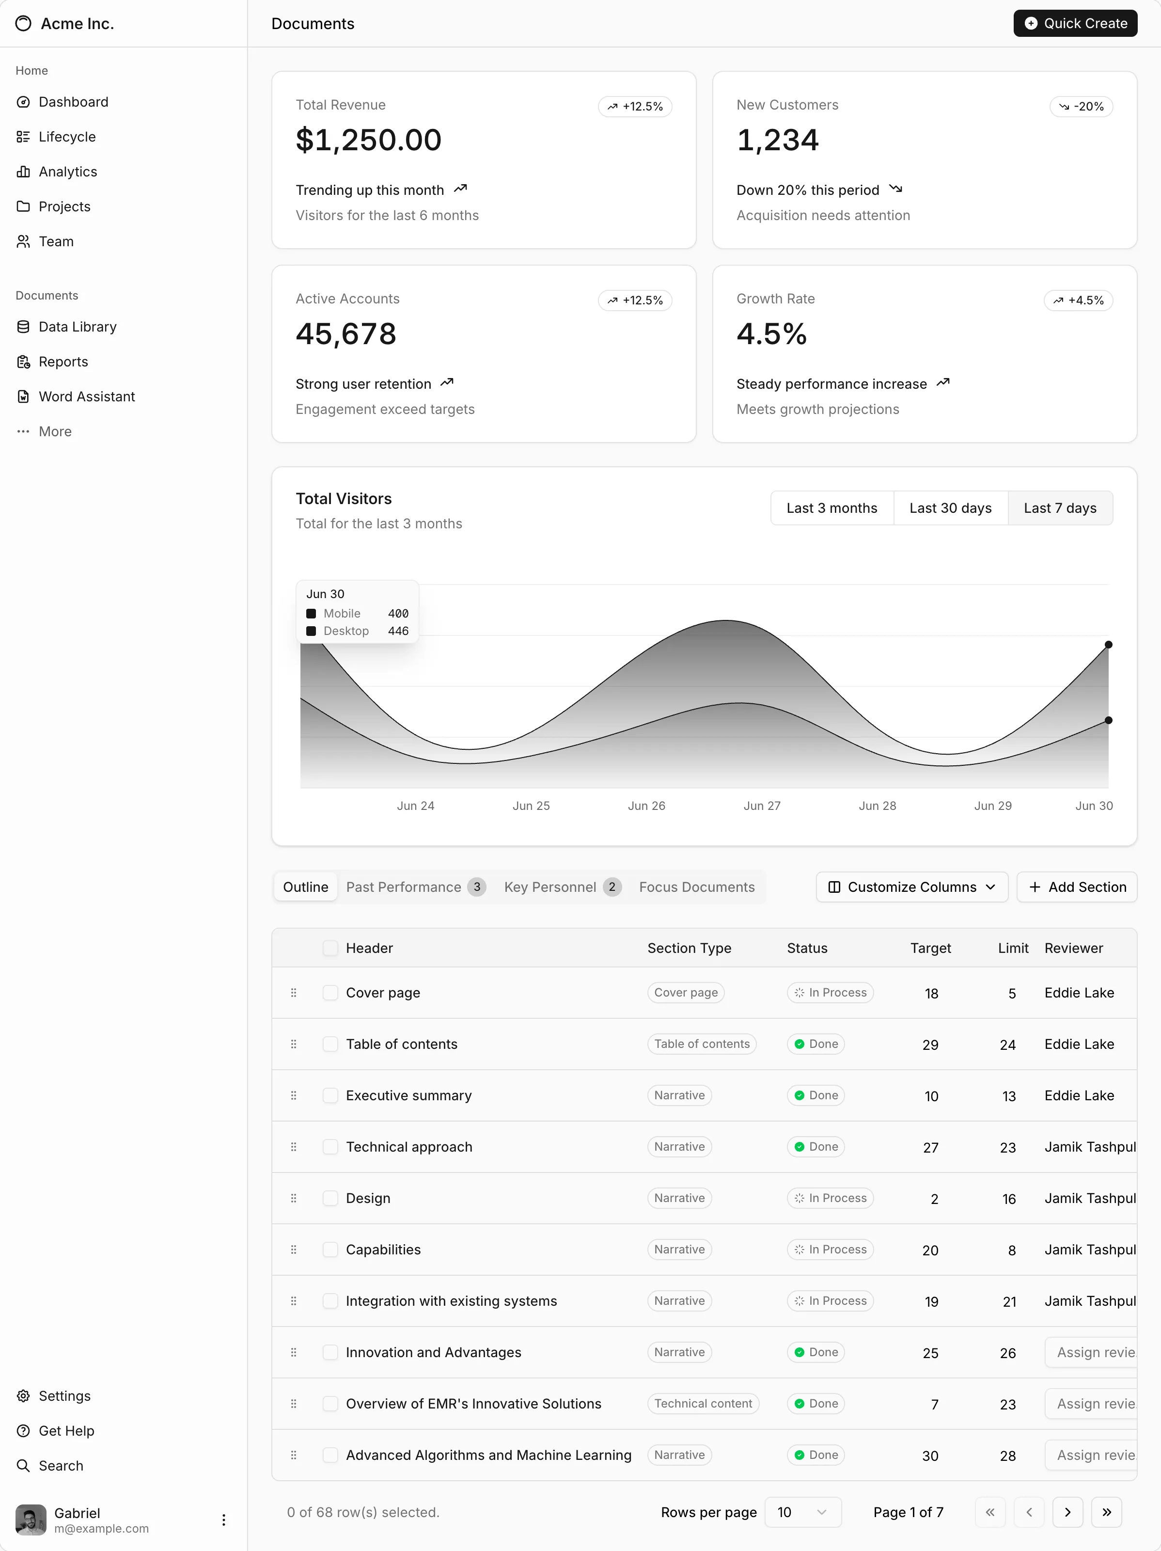
Task: Open the Team sidebar item
Action: (124, 241)
